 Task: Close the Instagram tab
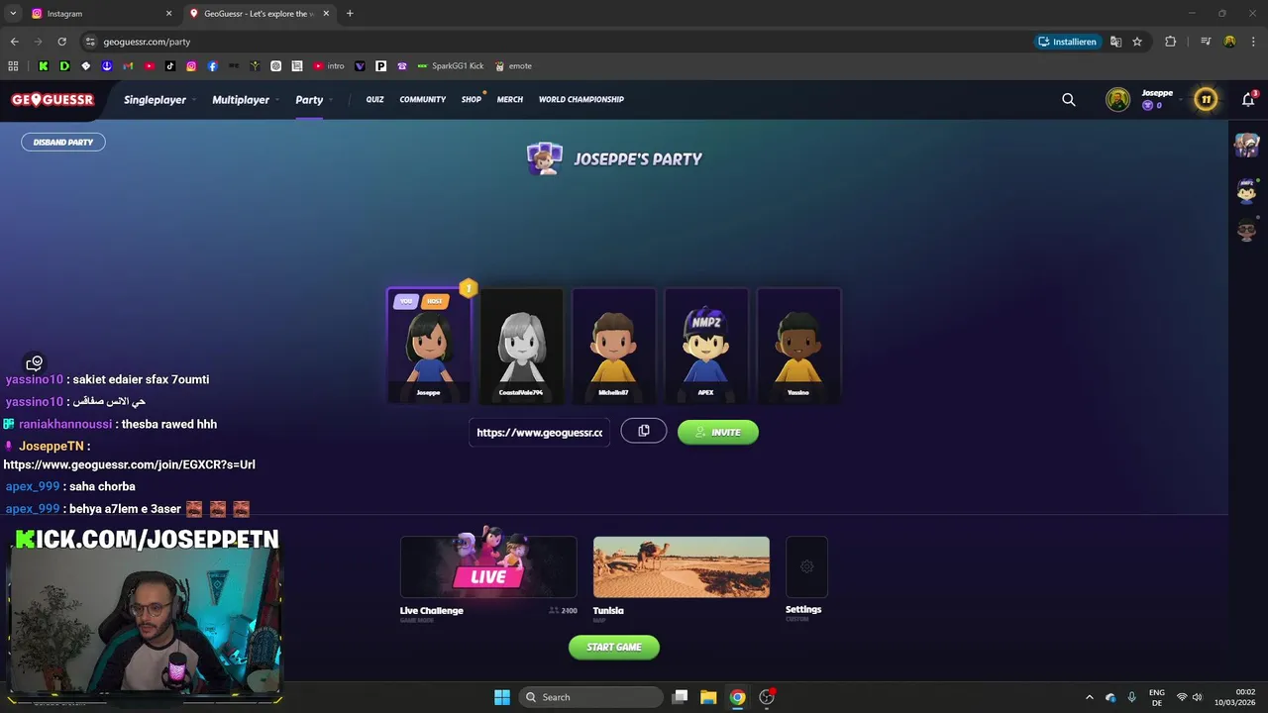(x=168, y=14)
